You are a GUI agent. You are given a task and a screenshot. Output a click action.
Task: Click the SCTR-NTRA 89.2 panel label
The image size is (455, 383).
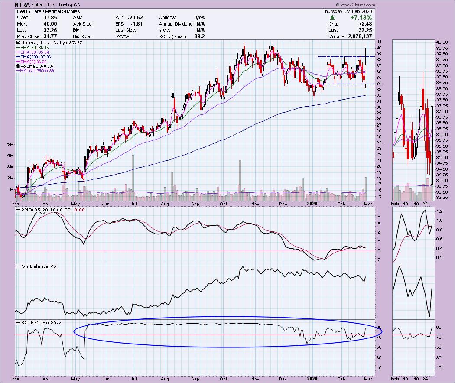[41, 322]
